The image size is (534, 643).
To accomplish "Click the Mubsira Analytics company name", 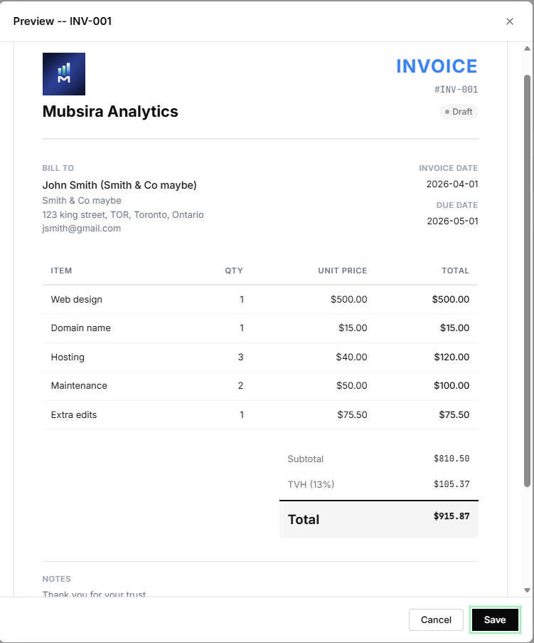I will (110, 112).
